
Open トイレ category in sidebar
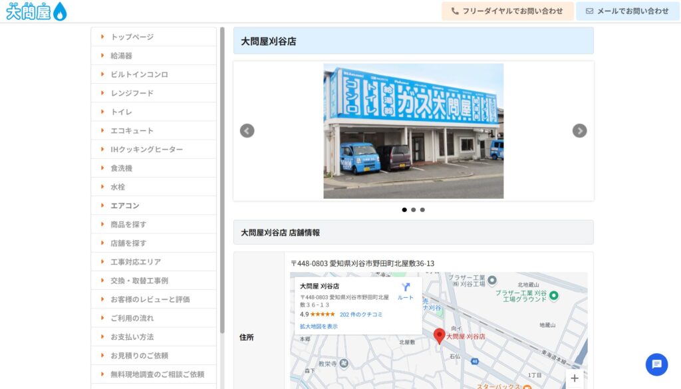154,112
